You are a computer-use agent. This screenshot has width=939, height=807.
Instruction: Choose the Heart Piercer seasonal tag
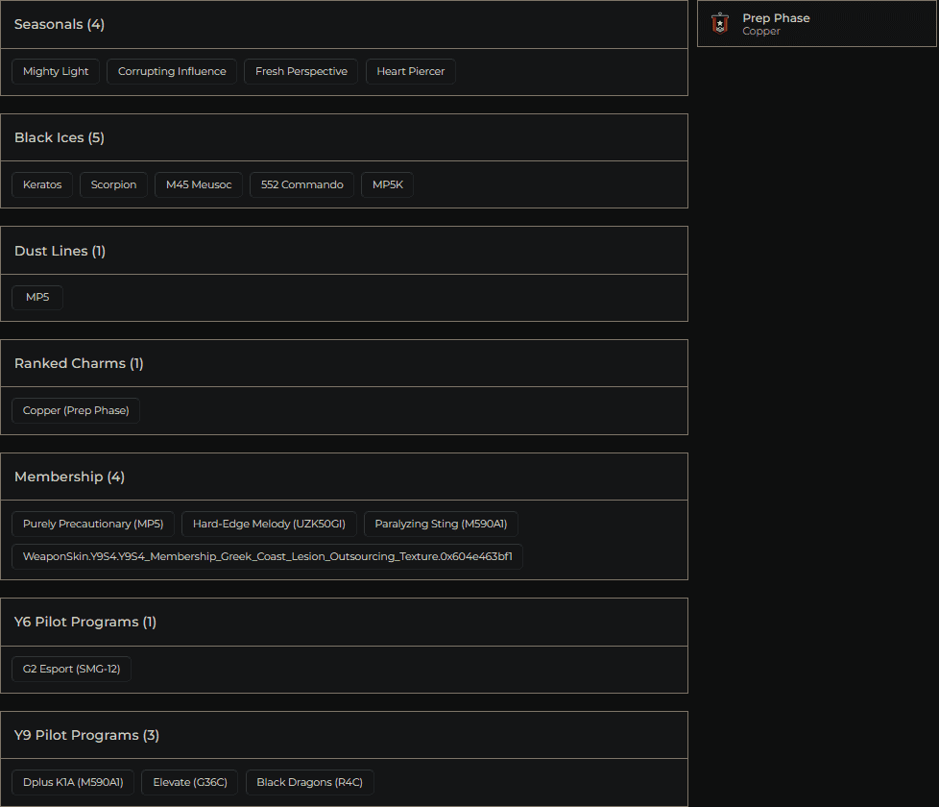tap(410, 72)
